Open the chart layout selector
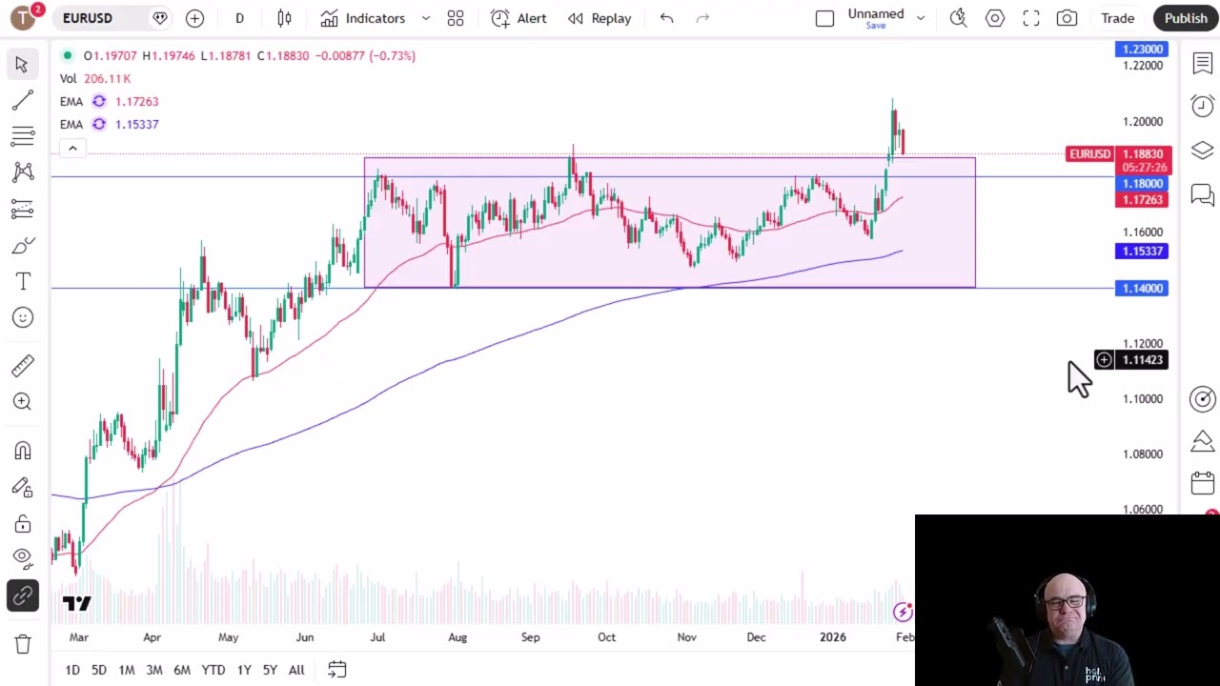This screenshot has height=686, width=1220. pos(824,18)
